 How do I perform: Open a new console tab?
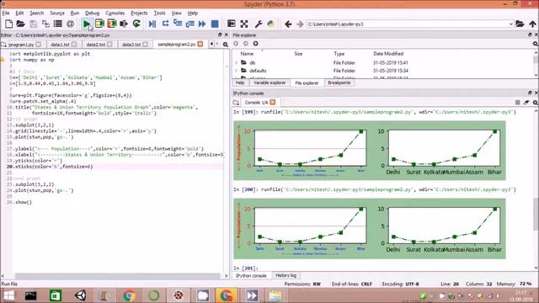pyautogui.click(x=236, y=103)
